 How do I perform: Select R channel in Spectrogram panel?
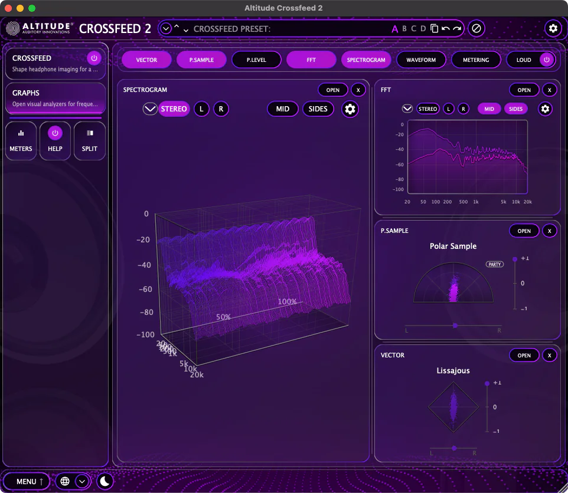coord(221,109)
